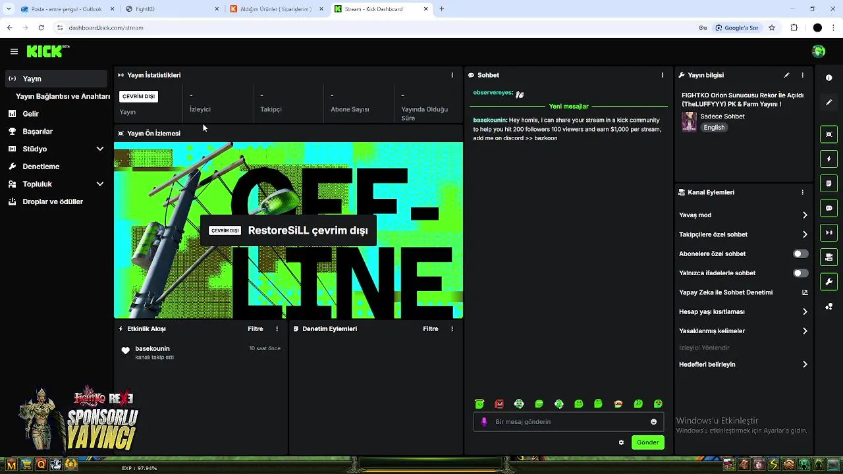Click Google'a Sor button in address bar
Image resolution: width=843 pixels, height=474 pixels.
tap(737, 28)
